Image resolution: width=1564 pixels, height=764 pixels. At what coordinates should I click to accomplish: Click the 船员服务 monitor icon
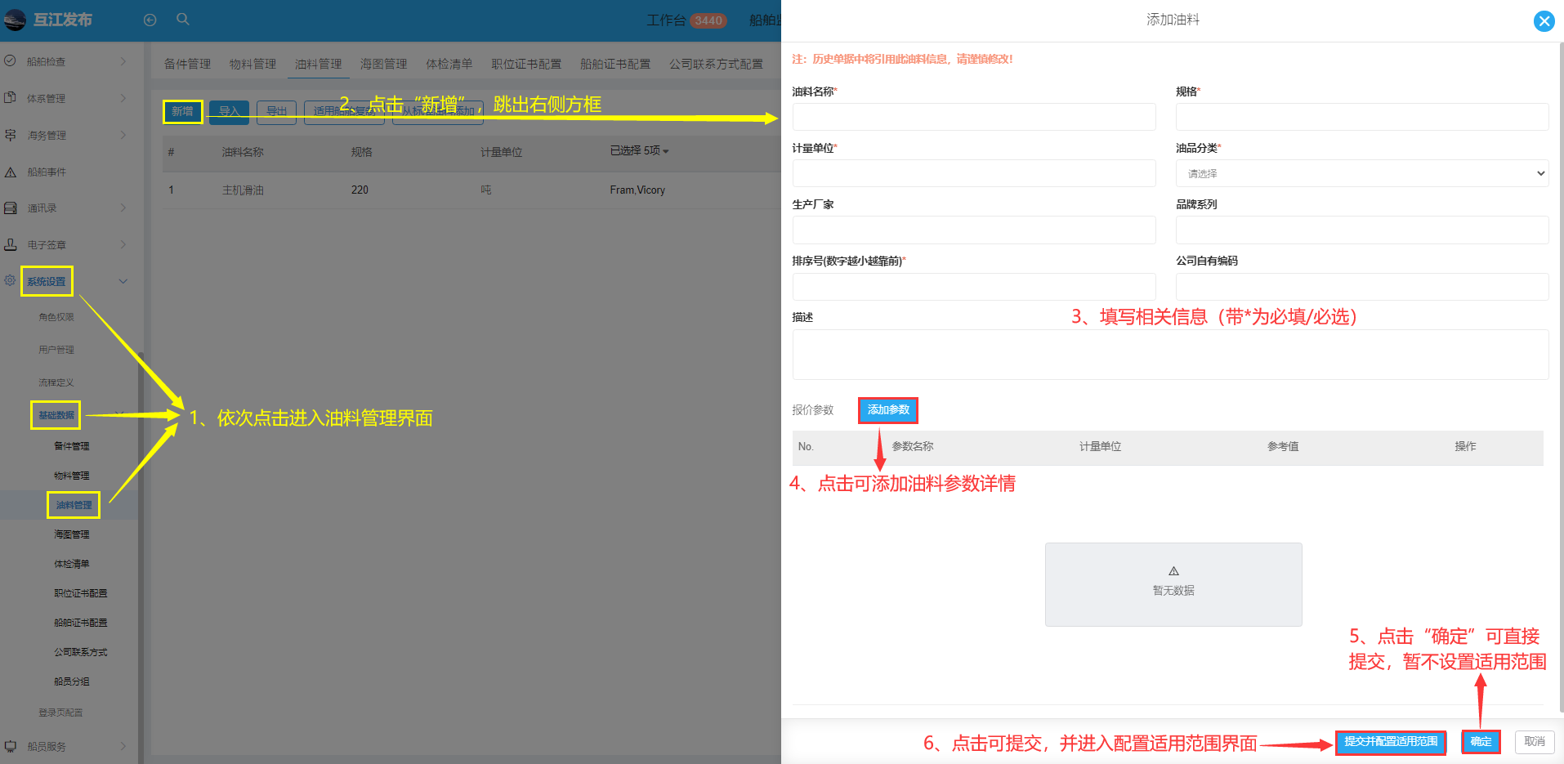pos(11,746)
